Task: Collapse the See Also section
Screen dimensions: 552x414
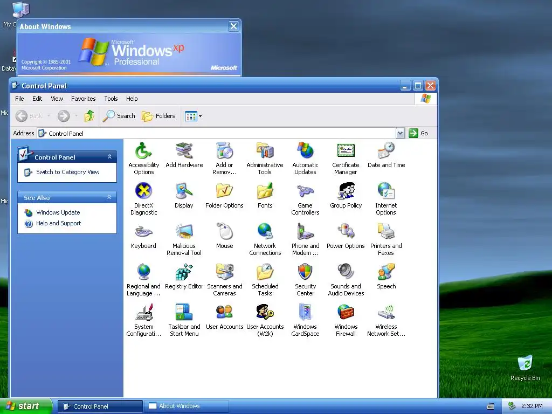Action: click(x=109, y=197)
